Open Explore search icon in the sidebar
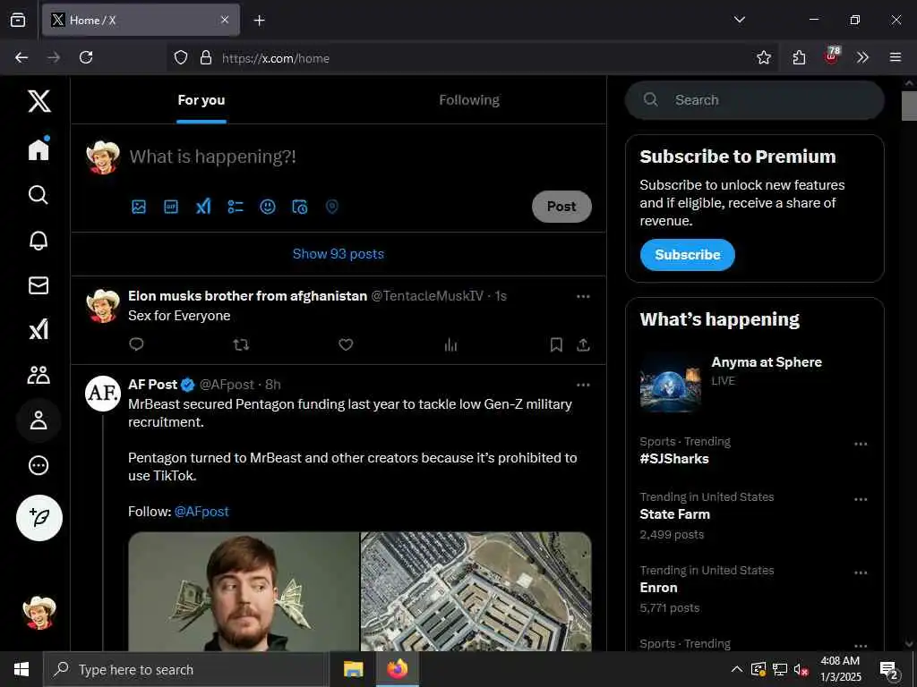The height and width of the screenshot is (687, 917). coord(39,194)
